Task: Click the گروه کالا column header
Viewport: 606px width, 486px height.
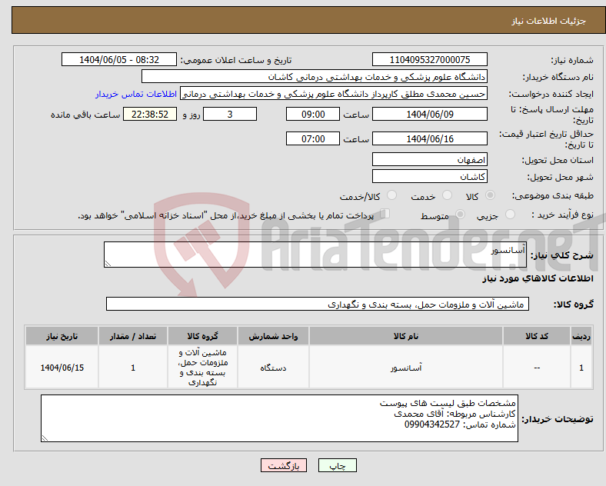Action: (x=202, y=336)
